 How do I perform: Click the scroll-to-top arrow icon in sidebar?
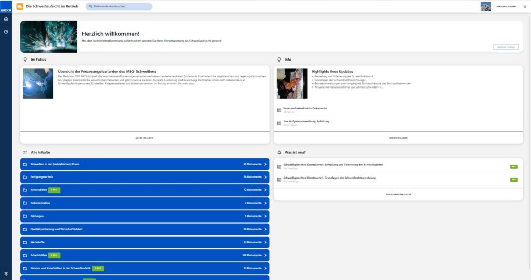pyautogui.click(x=6, y=274)
